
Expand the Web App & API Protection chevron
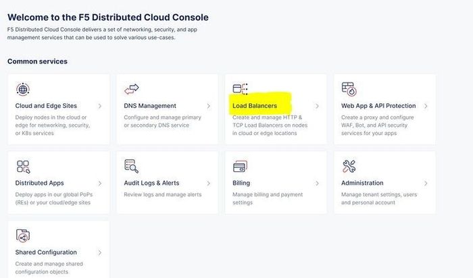click(x=426, y=106)
